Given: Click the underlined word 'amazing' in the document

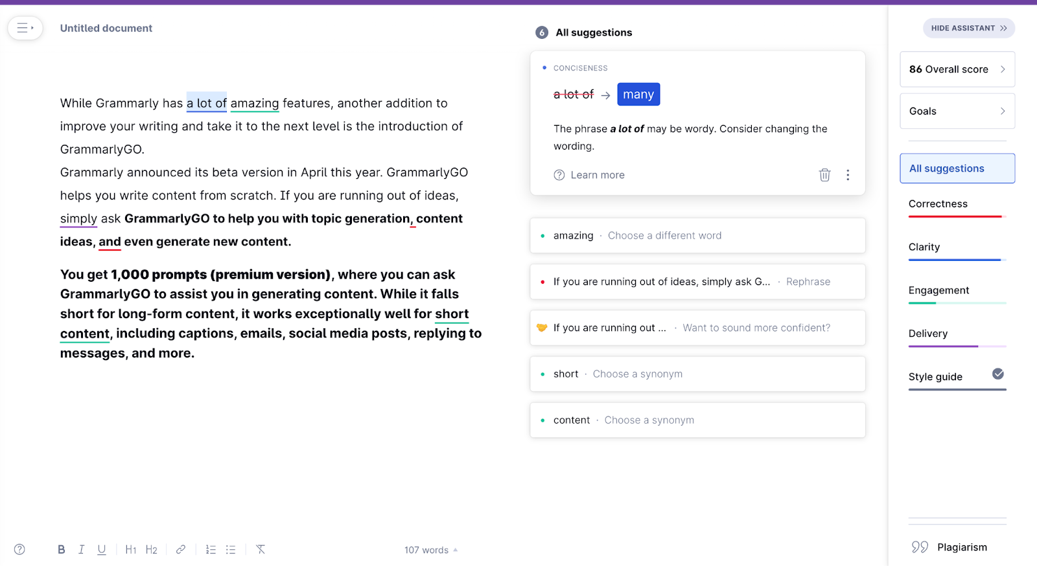Looking at the screenshot, I should click(x=255, y=103).
